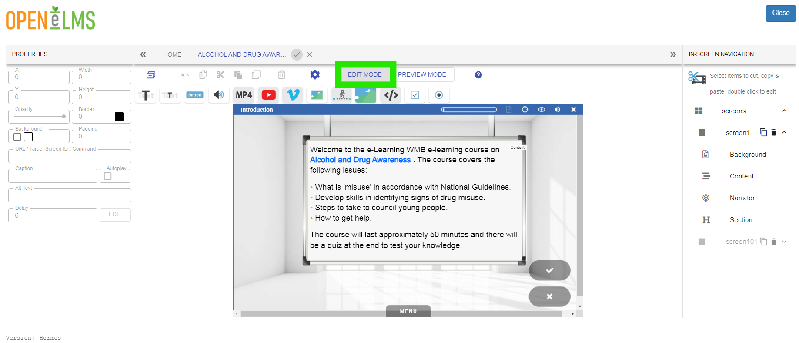Mute sound in the Introduction header bar
Image resolution: width=799 pixels, height=343 pixels.
click(x=557, y=110)
